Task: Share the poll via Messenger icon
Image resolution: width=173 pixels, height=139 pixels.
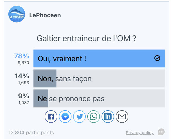Action: (65, 116)
